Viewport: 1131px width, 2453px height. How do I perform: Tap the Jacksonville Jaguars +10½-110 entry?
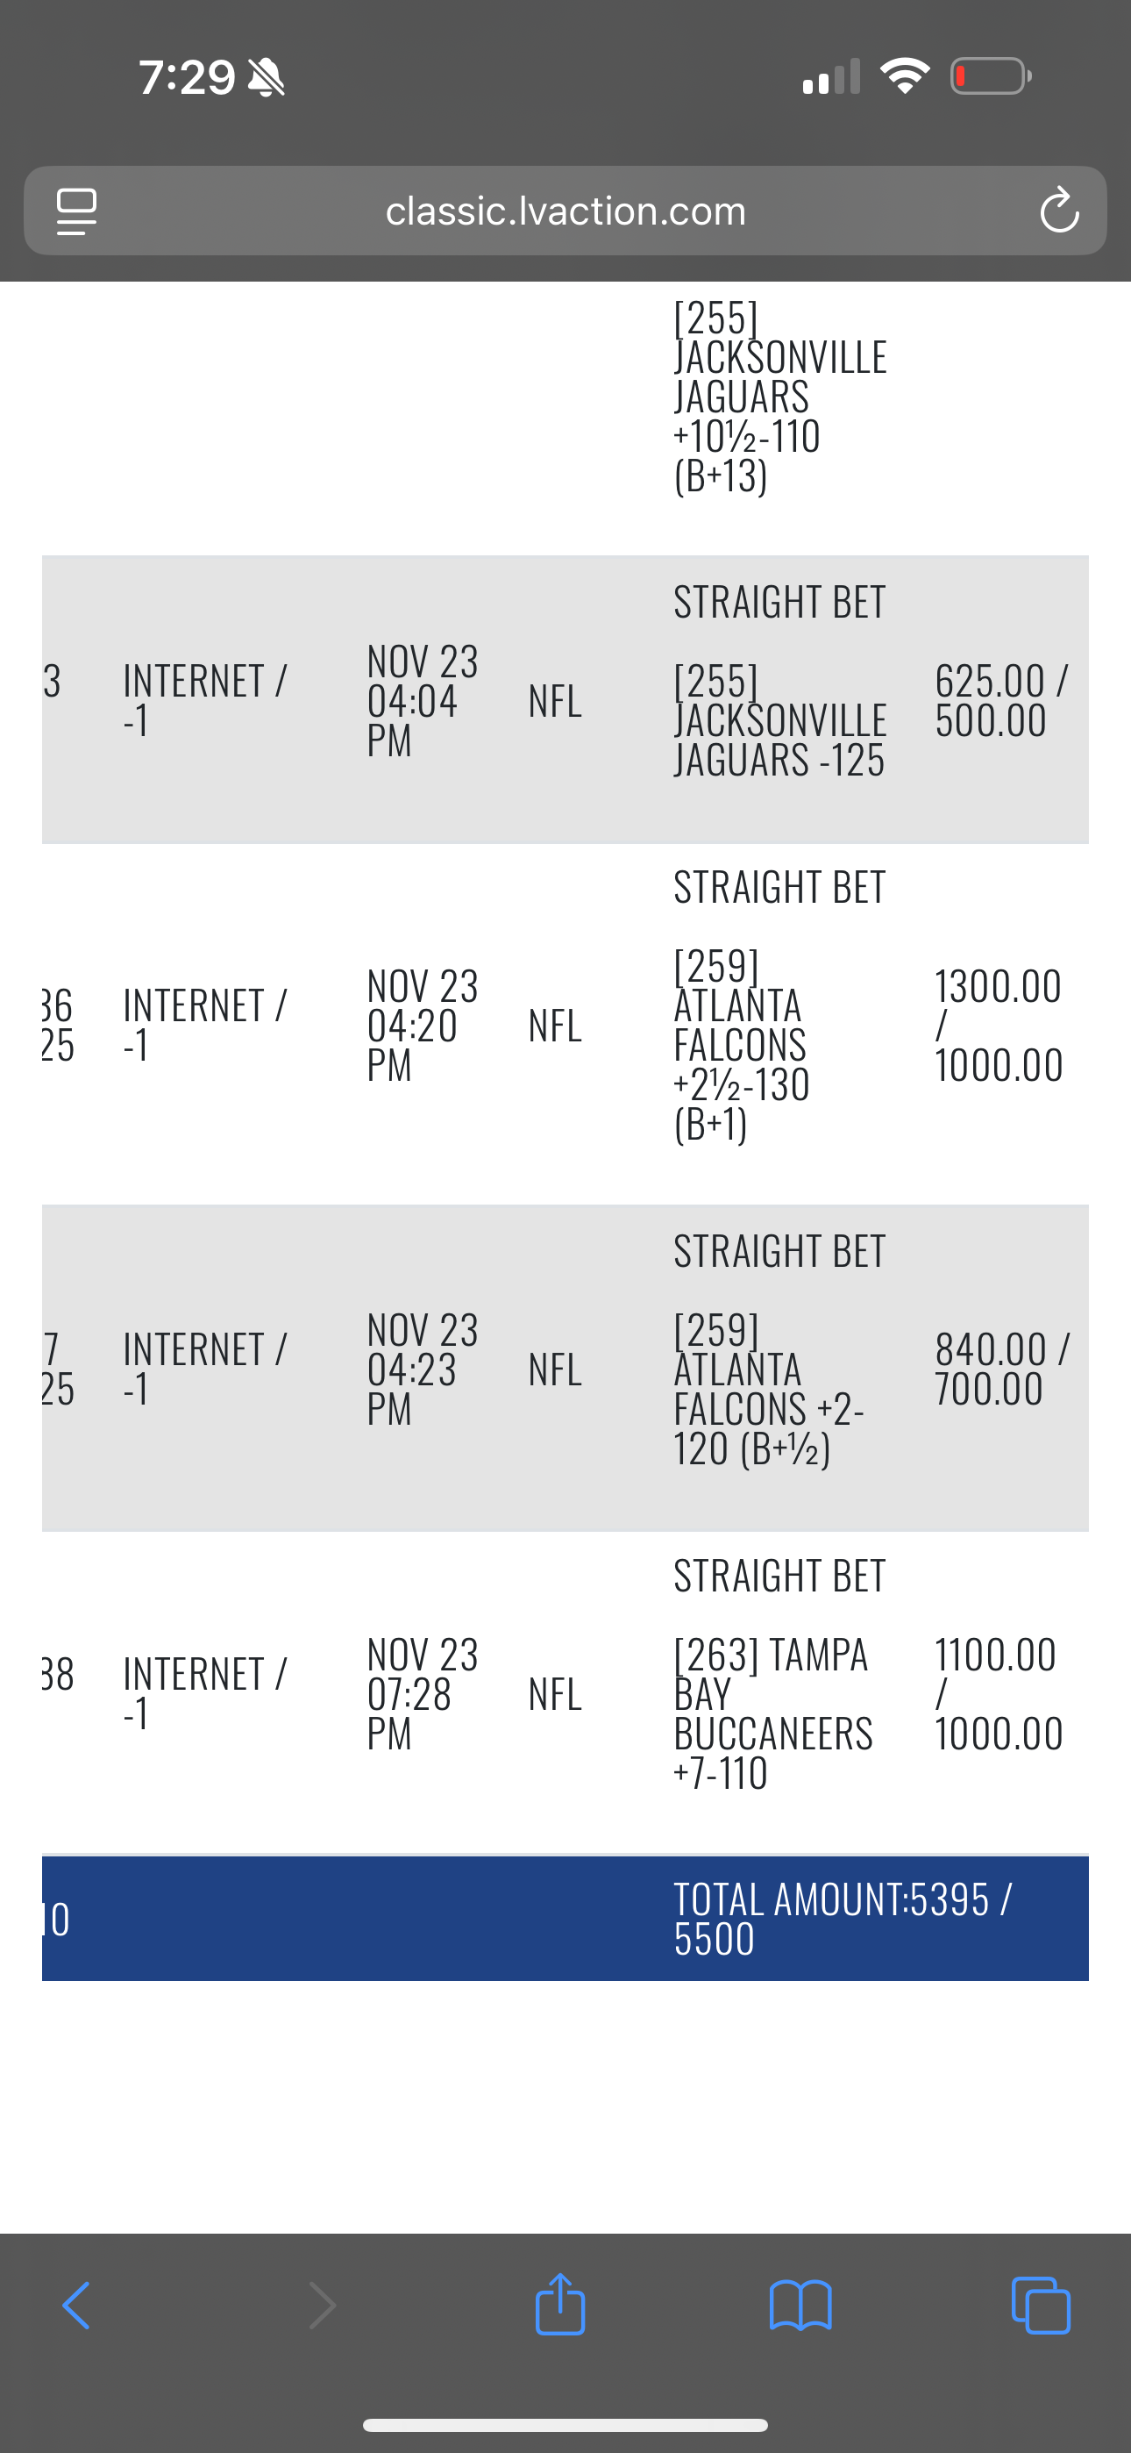click(779, 397)
